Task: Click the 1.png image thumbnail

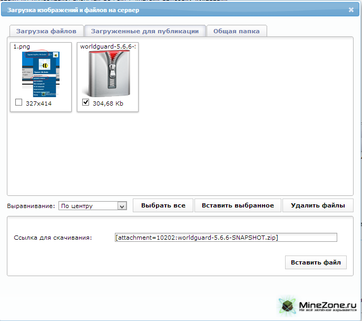Action: pyautogui.click(x=41, y=74)
